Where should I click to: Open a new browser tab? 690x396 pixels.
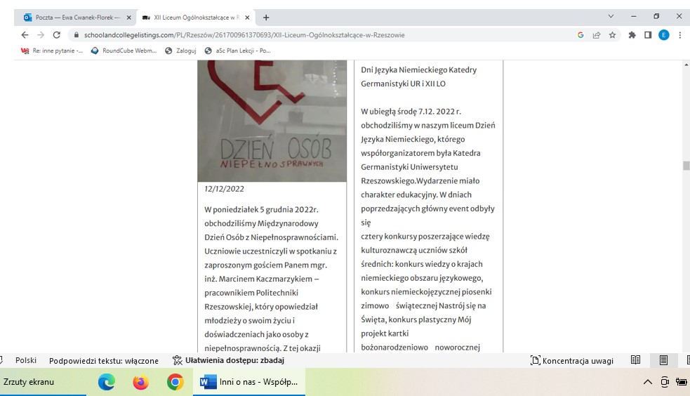(266, 17)
